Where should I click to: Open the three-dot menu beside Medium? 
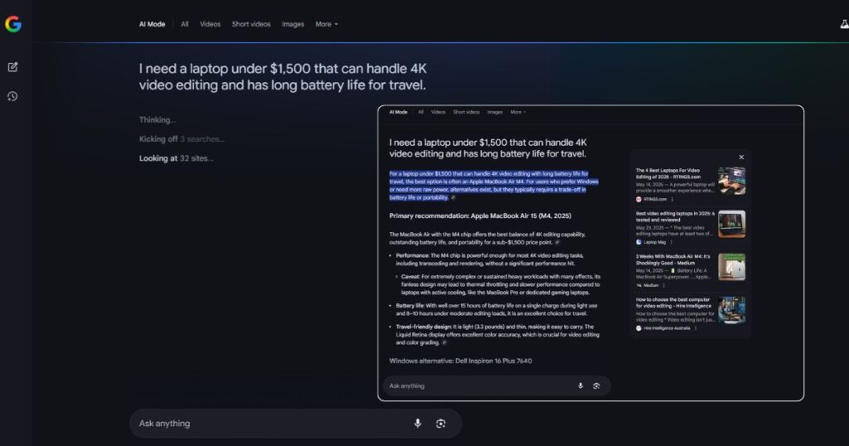click(664, 285)
